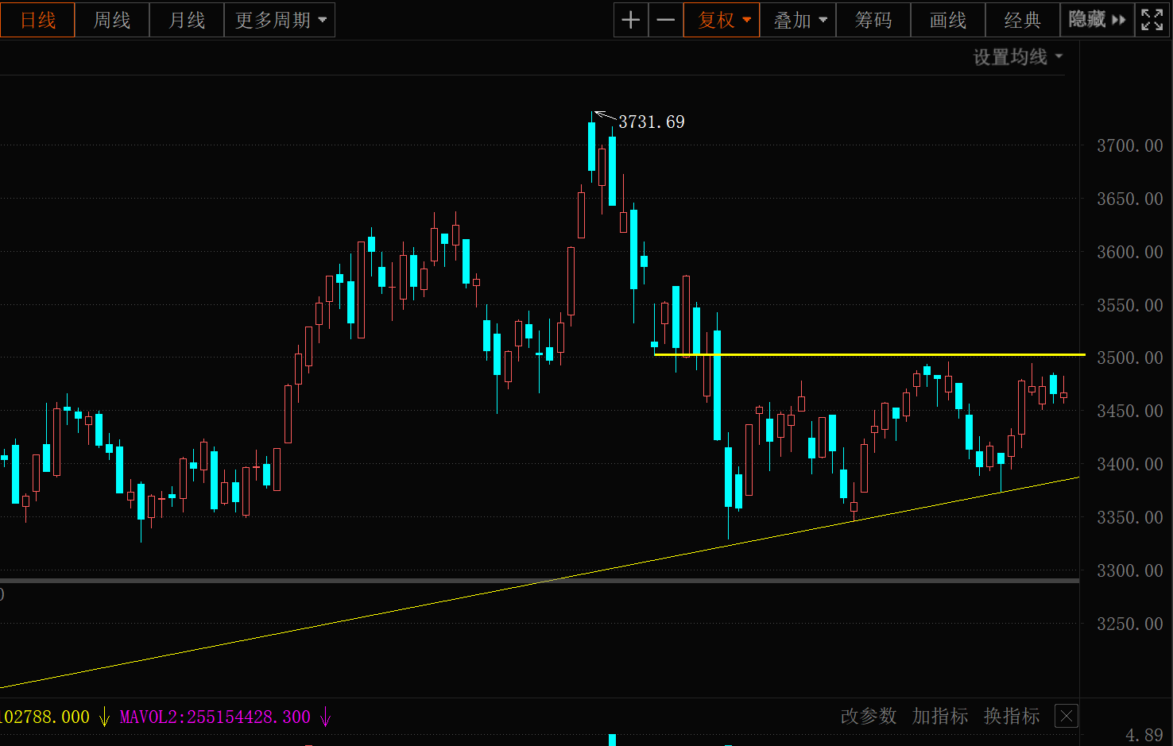Open the 复权 adjustment dropdown
Image resolution: width=1173 pixels, height=746 pixels.
point(722,20)
